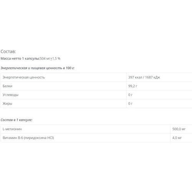This screenshot has width=192, height=192.
Task: Click the Состав heading
Action: point(8,51)
